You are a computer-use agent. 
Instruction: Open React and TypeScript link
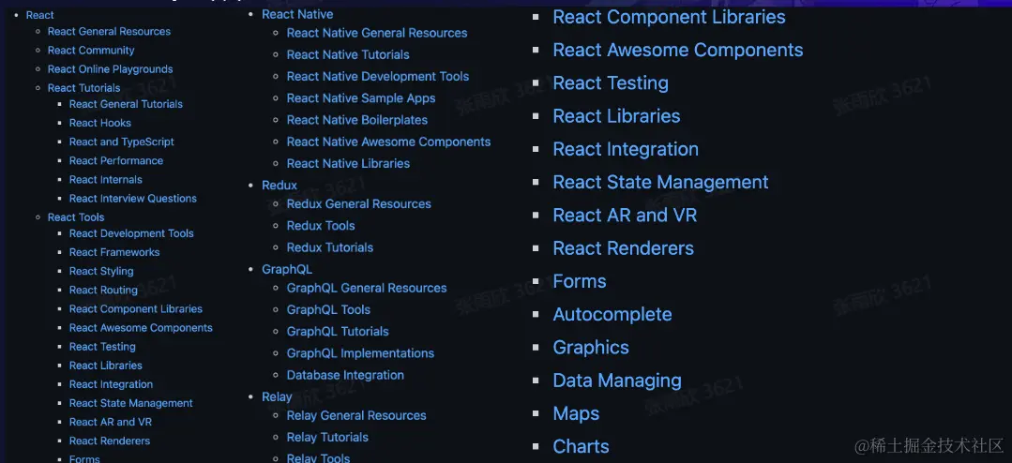coord(122,142)
